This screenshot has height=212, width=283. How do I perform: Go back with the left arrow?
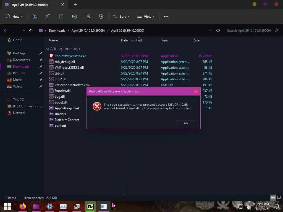pyautogui.click(x=5, y=30)
